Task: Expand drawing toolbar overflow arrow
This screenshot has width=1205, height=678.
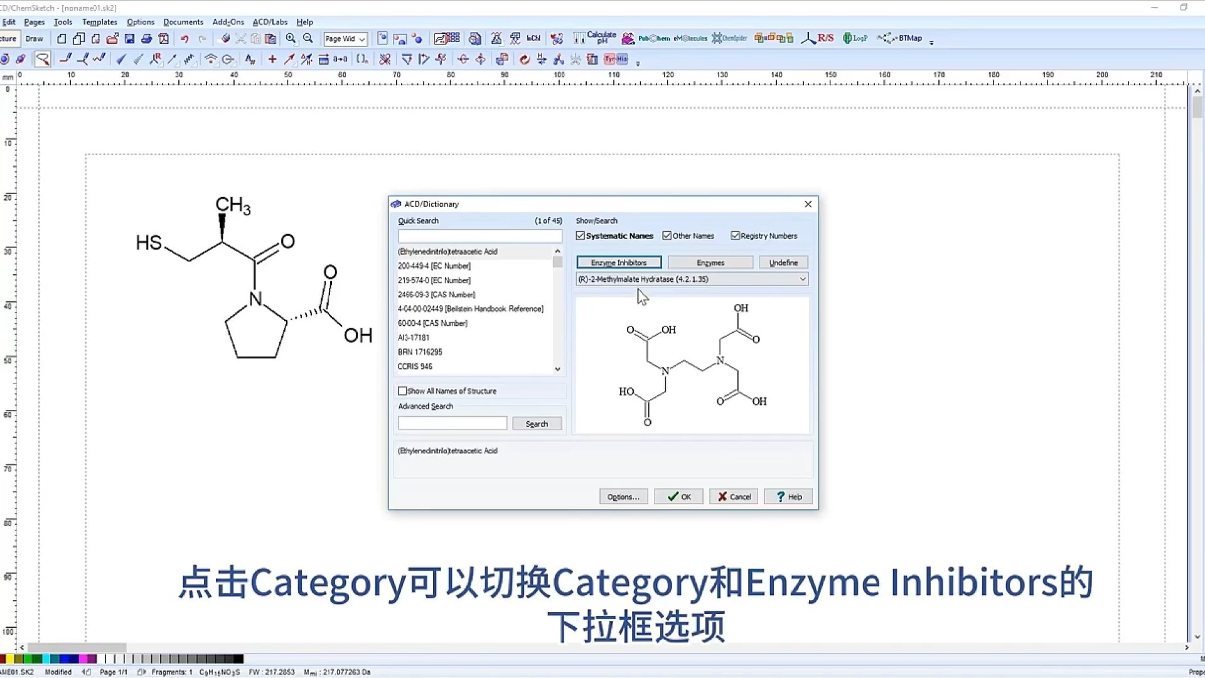Action: (638, 63)
